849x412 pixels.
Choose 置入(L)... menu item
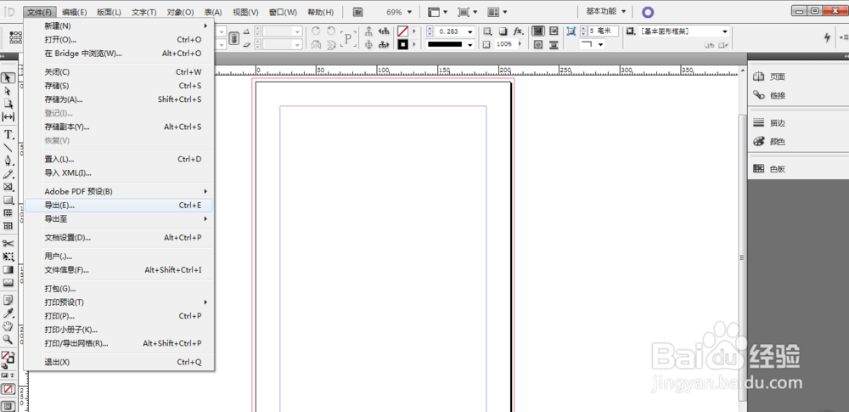point(119,160)
